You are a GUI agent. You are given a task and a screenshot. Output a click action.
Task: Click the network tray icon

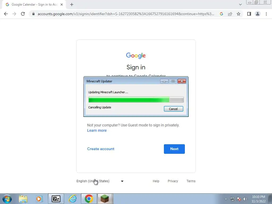coord(232,199)
